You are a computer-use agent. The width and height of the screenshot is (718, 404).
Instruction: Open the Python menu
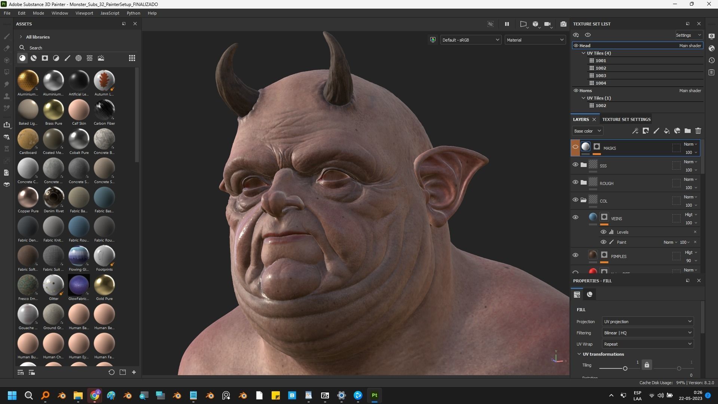[x=134, y=13]
